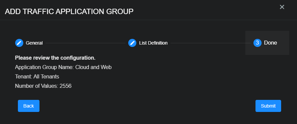Click the connector line between List Definition and Done
The image size is (297, 124).
coord(211,43)
